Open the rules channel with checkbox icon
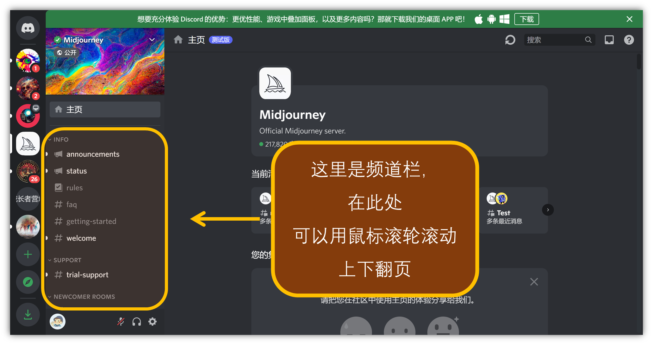Viewport: 653px width, 345px height. (x=74, y=188)
